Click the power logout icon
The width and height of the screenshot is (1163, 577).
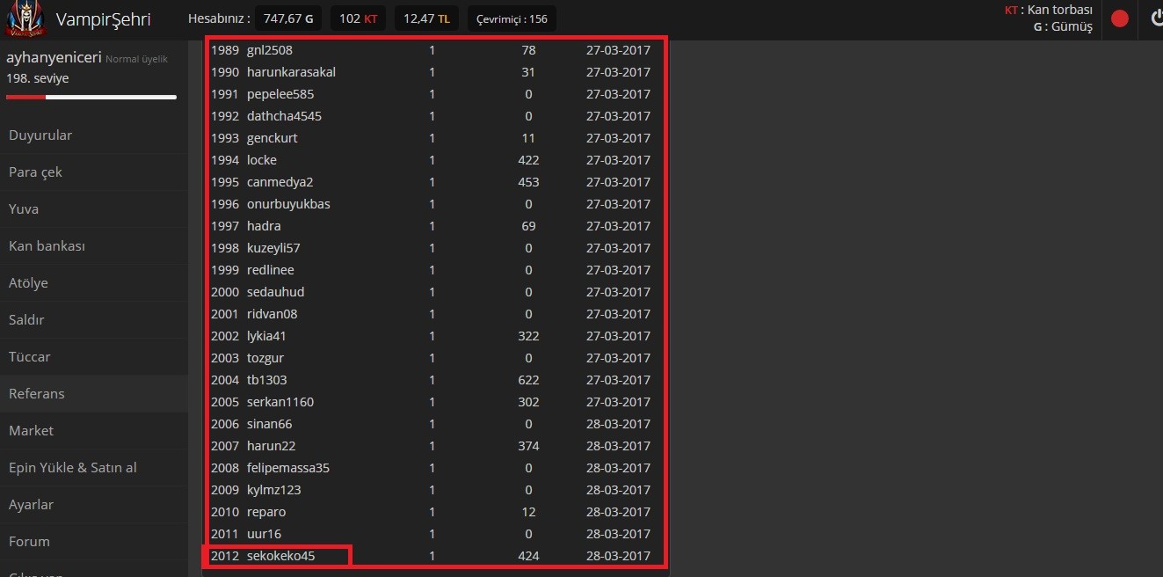click(x=1156, y=18)
